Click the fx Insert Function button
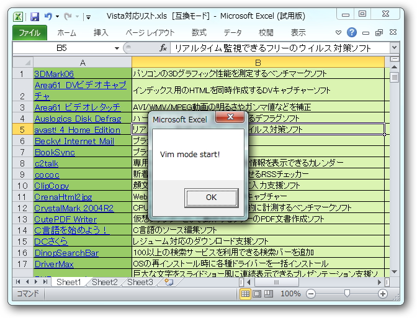Screen dimensions: 417x318 (x=163, y=48)
